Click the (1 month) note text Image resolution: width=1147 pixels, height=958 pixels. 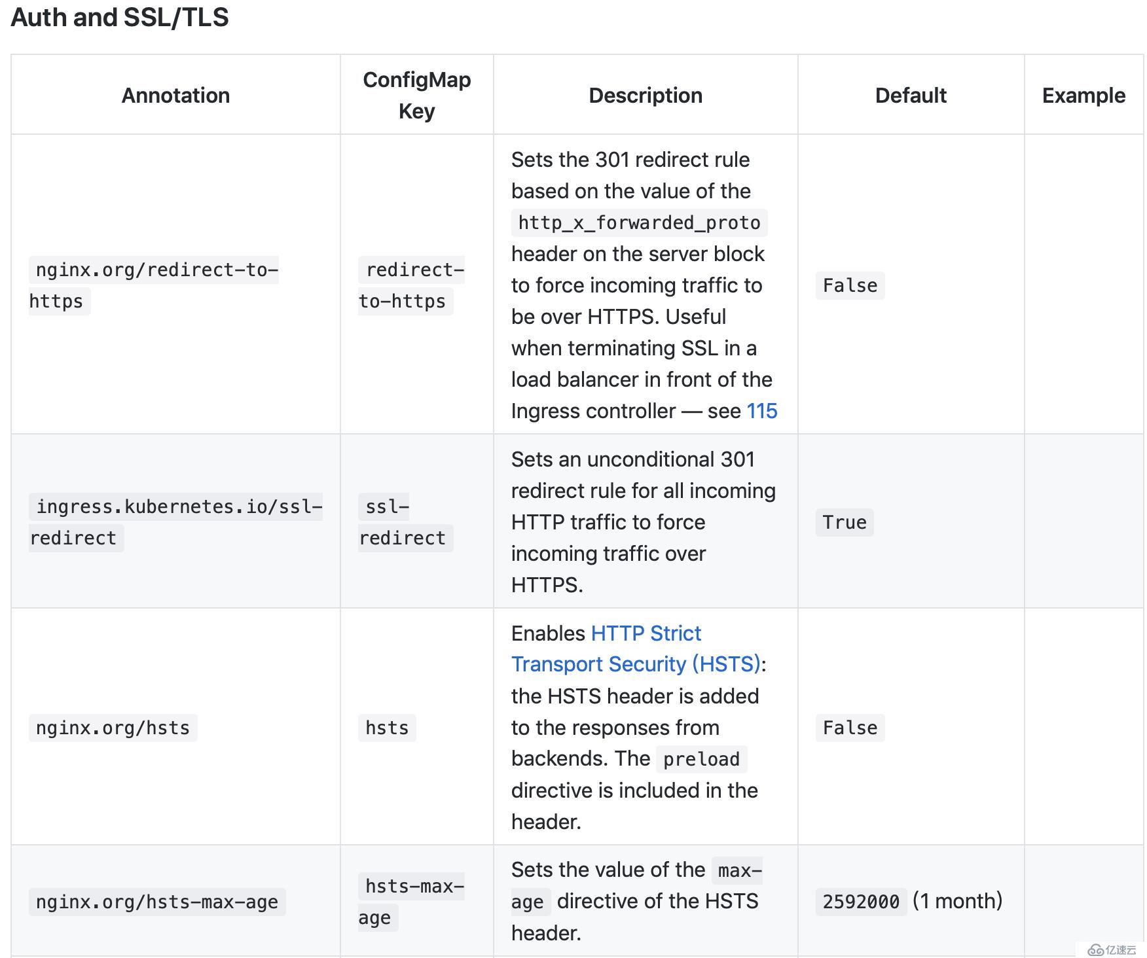point(957,901)
